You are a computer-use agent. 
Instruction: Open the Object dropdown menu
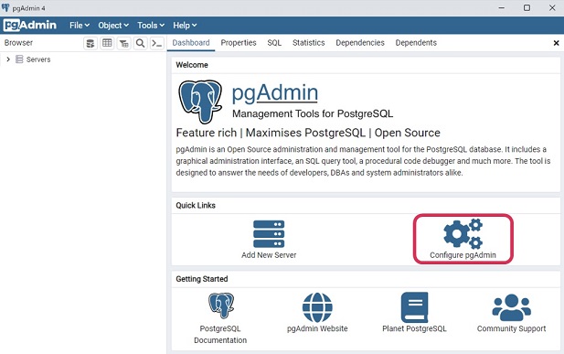113,26
